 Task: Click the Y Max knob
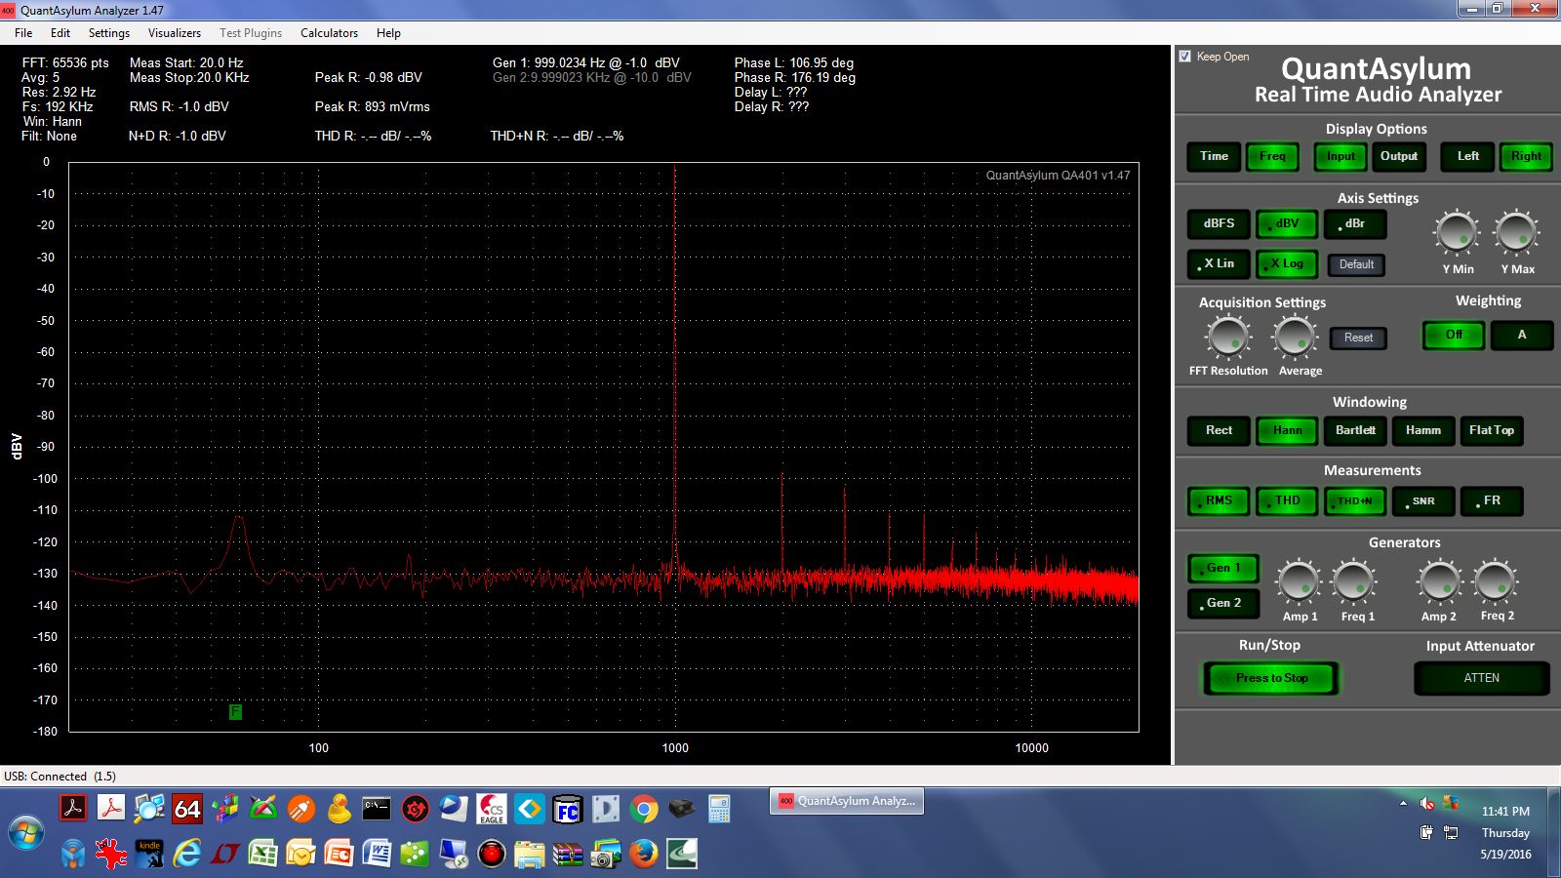click(1516, 233)
